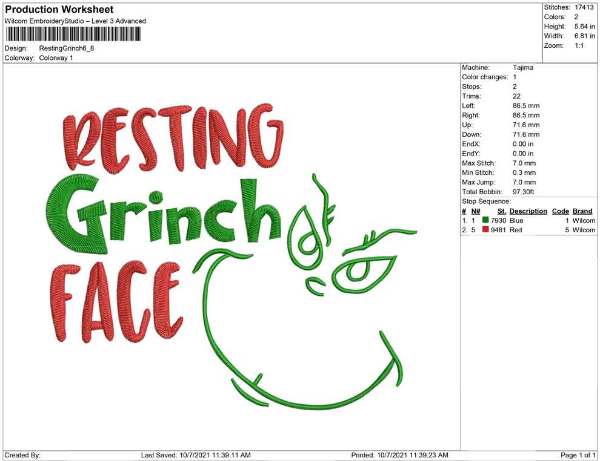Image resolution: width=600 pixels, height=461 pixels.
Task: Click the 'Red' description in stop sequence
Action: click(516, 230)
